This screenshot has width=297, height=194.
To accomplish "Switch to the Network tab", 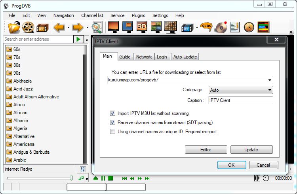I will click(144, 57).
